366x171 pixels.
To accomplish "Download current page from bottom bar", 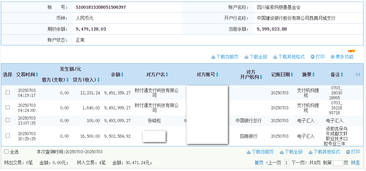I will click(260, 152).
